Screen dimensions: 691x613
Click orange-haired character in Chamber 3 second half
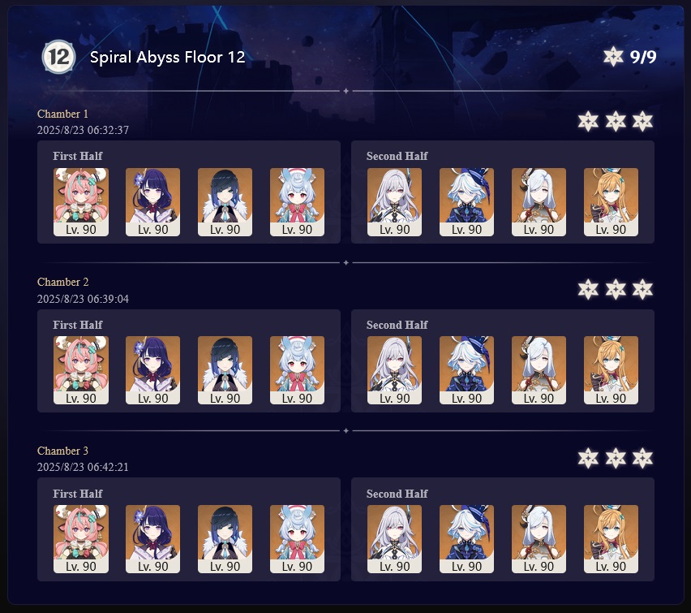click(611, 539)
